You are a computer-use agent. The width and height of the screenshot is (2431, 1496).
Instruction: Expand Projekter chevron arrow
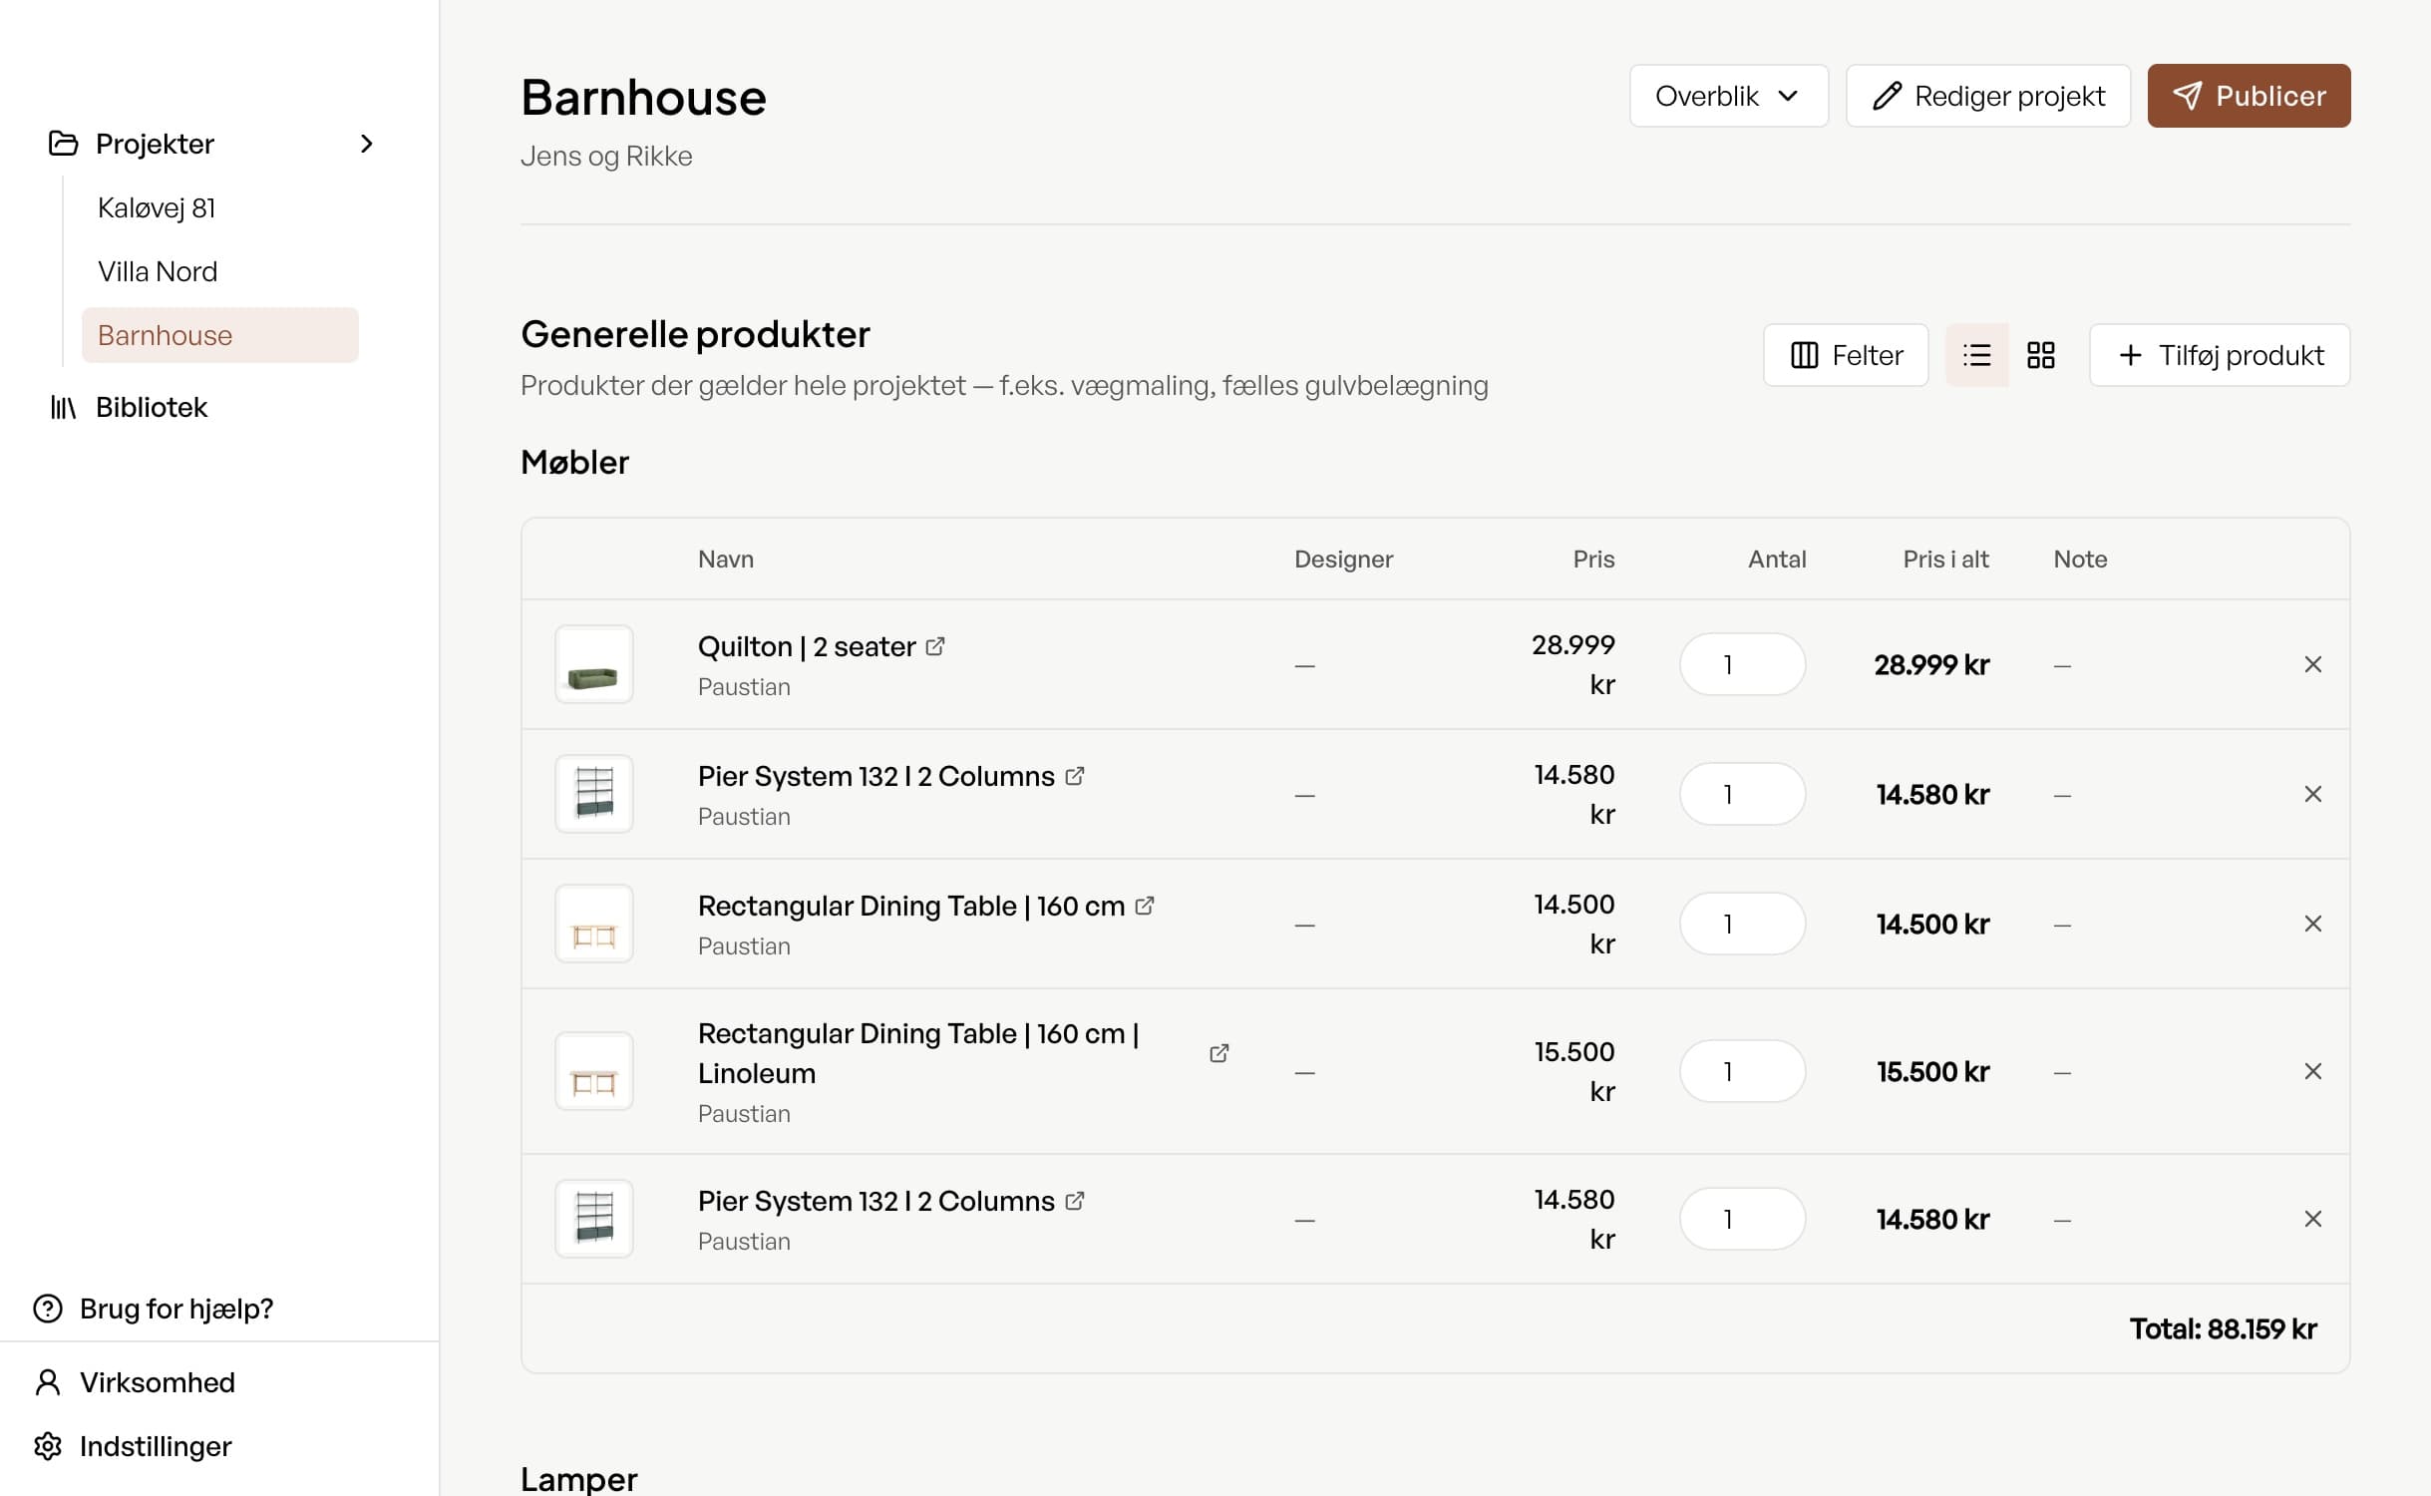coord(366,144)
